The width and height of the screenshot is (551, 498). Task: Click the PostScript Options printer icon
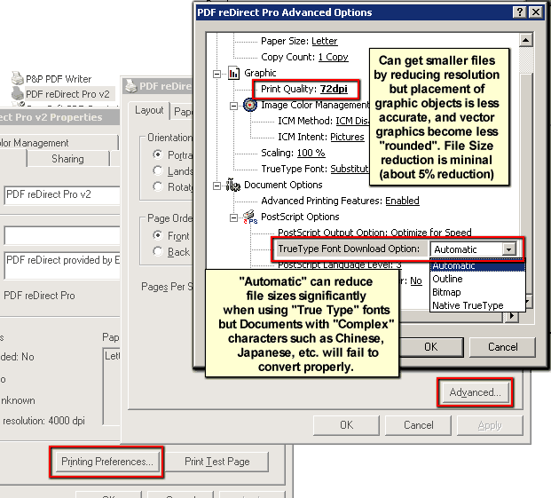click(x=250, y=217)
